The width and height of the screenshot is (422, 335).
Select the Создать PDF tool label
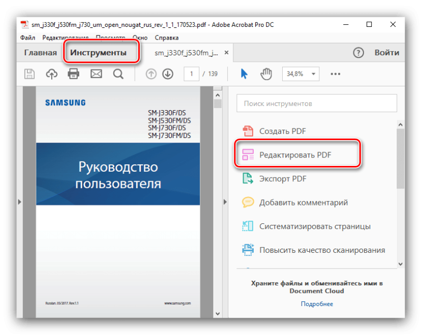pyautogui.click(x=283, y=131)
